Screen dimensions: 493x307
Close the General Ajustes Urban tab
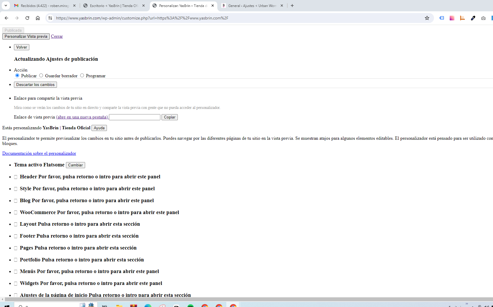(282, 6)
